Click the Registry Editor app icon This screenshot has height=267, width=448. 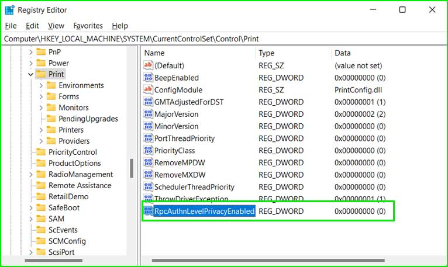10,10
